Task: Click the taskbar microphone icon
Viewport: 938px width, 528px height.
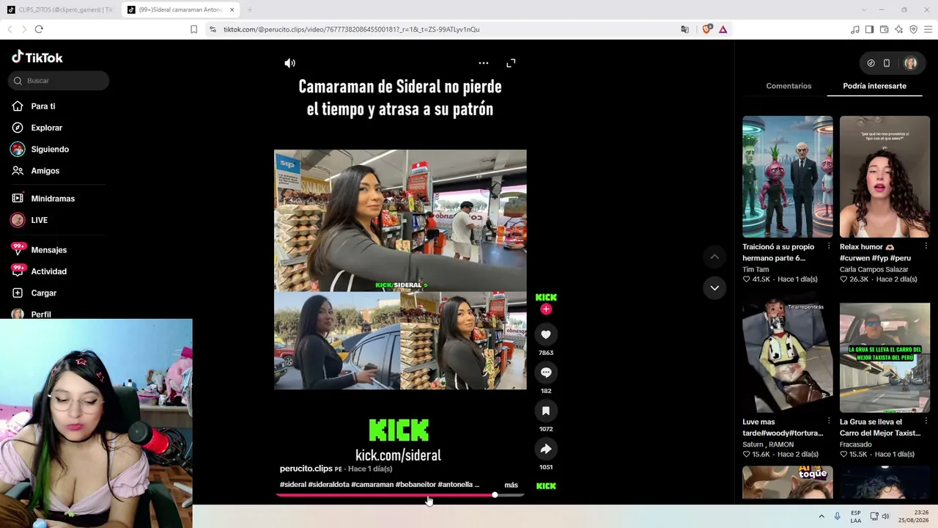Action: [x=838, y=516]
